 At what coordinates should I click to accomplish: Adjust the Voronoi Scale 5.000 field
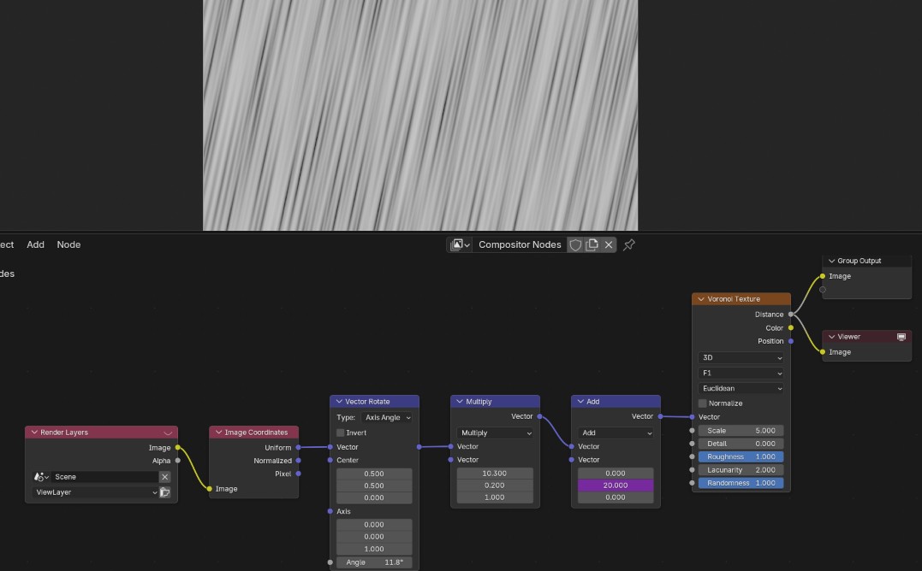tap(741, 431)
